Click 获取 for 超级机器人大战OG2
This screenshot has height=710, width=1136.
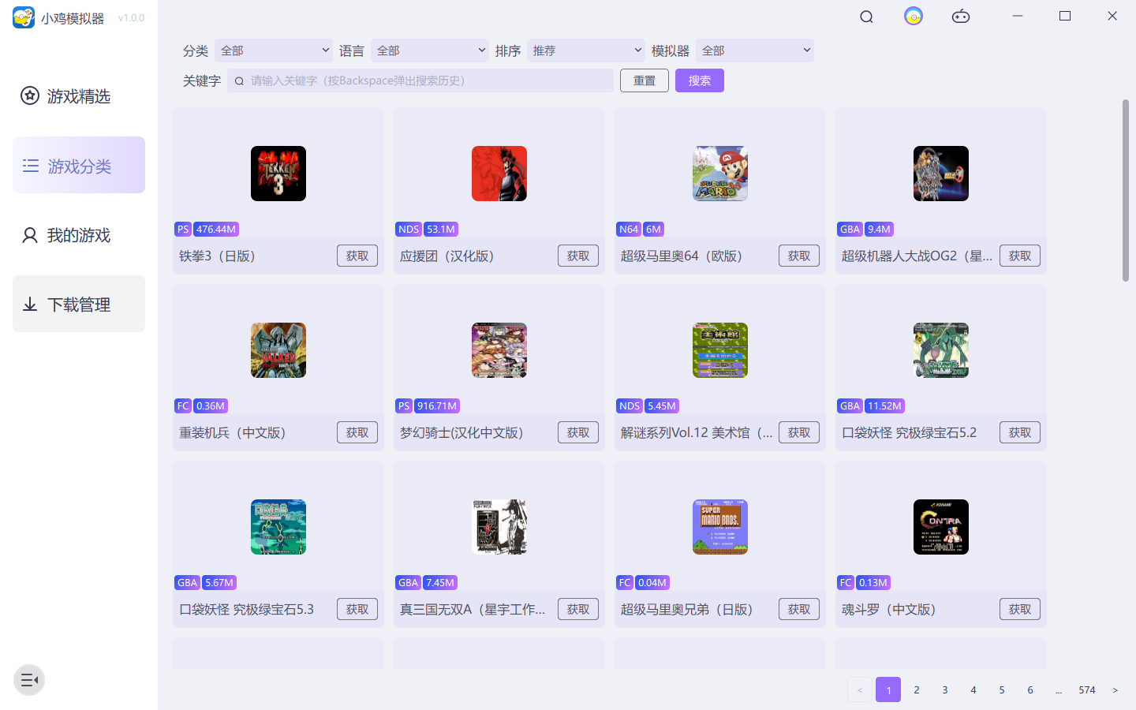pos(1020,256)
